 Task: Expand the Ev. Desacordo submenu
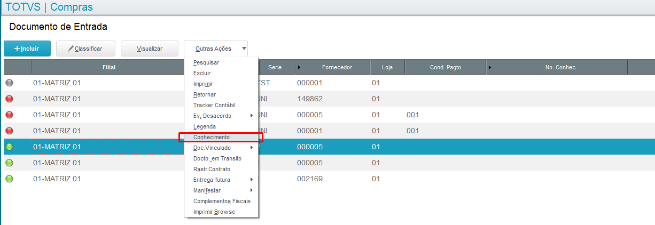[x=221, y=116]
